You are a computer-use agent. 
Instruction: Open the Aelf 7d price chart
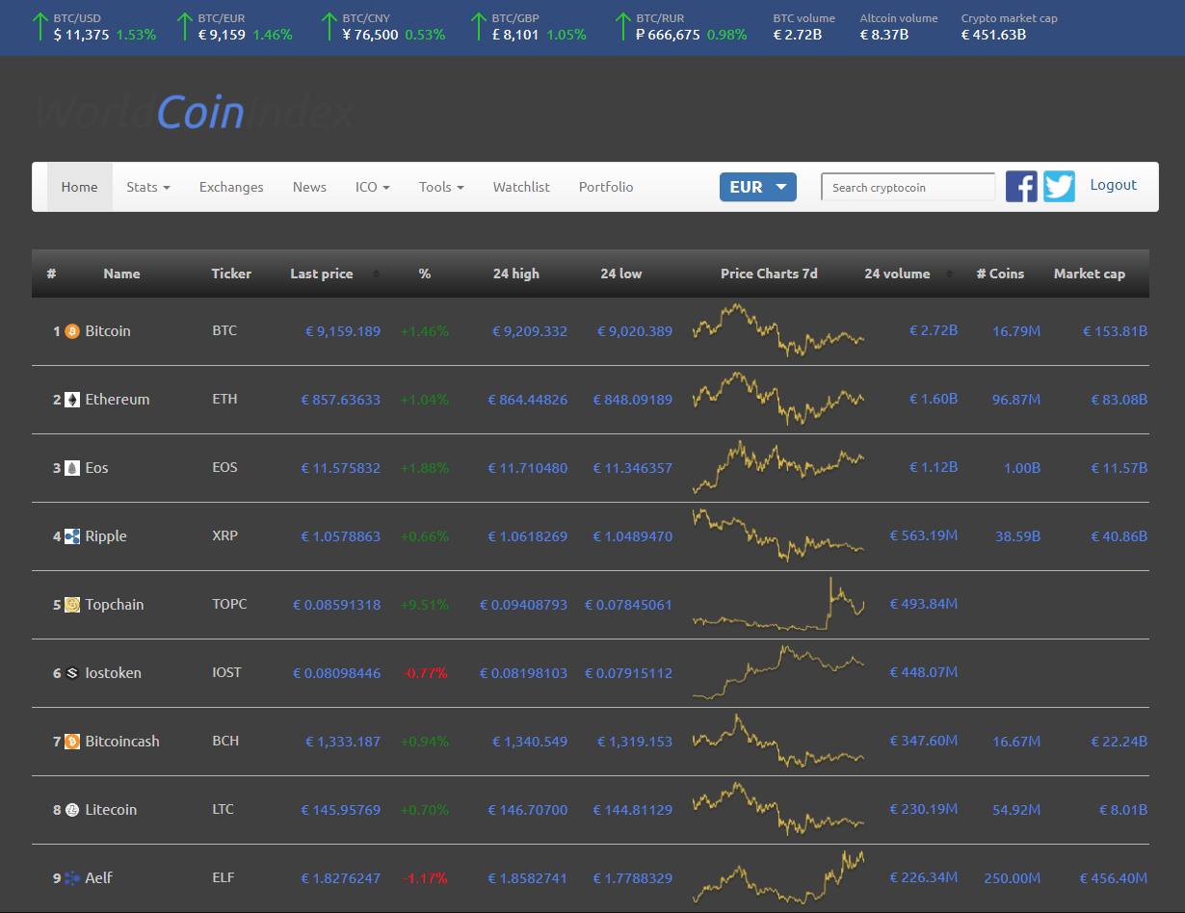(778, 877)
